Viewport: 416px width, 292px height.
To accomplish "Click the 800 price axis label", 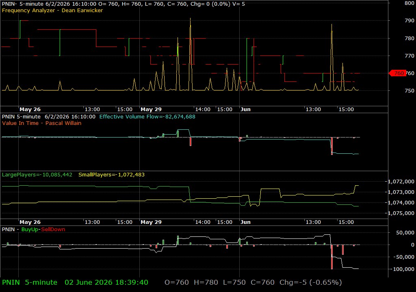I will (x=409, y=3).
